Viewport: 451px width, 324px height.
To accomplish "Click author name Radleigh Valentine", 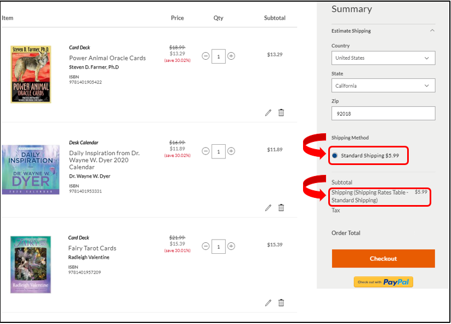I will [89, 257].
